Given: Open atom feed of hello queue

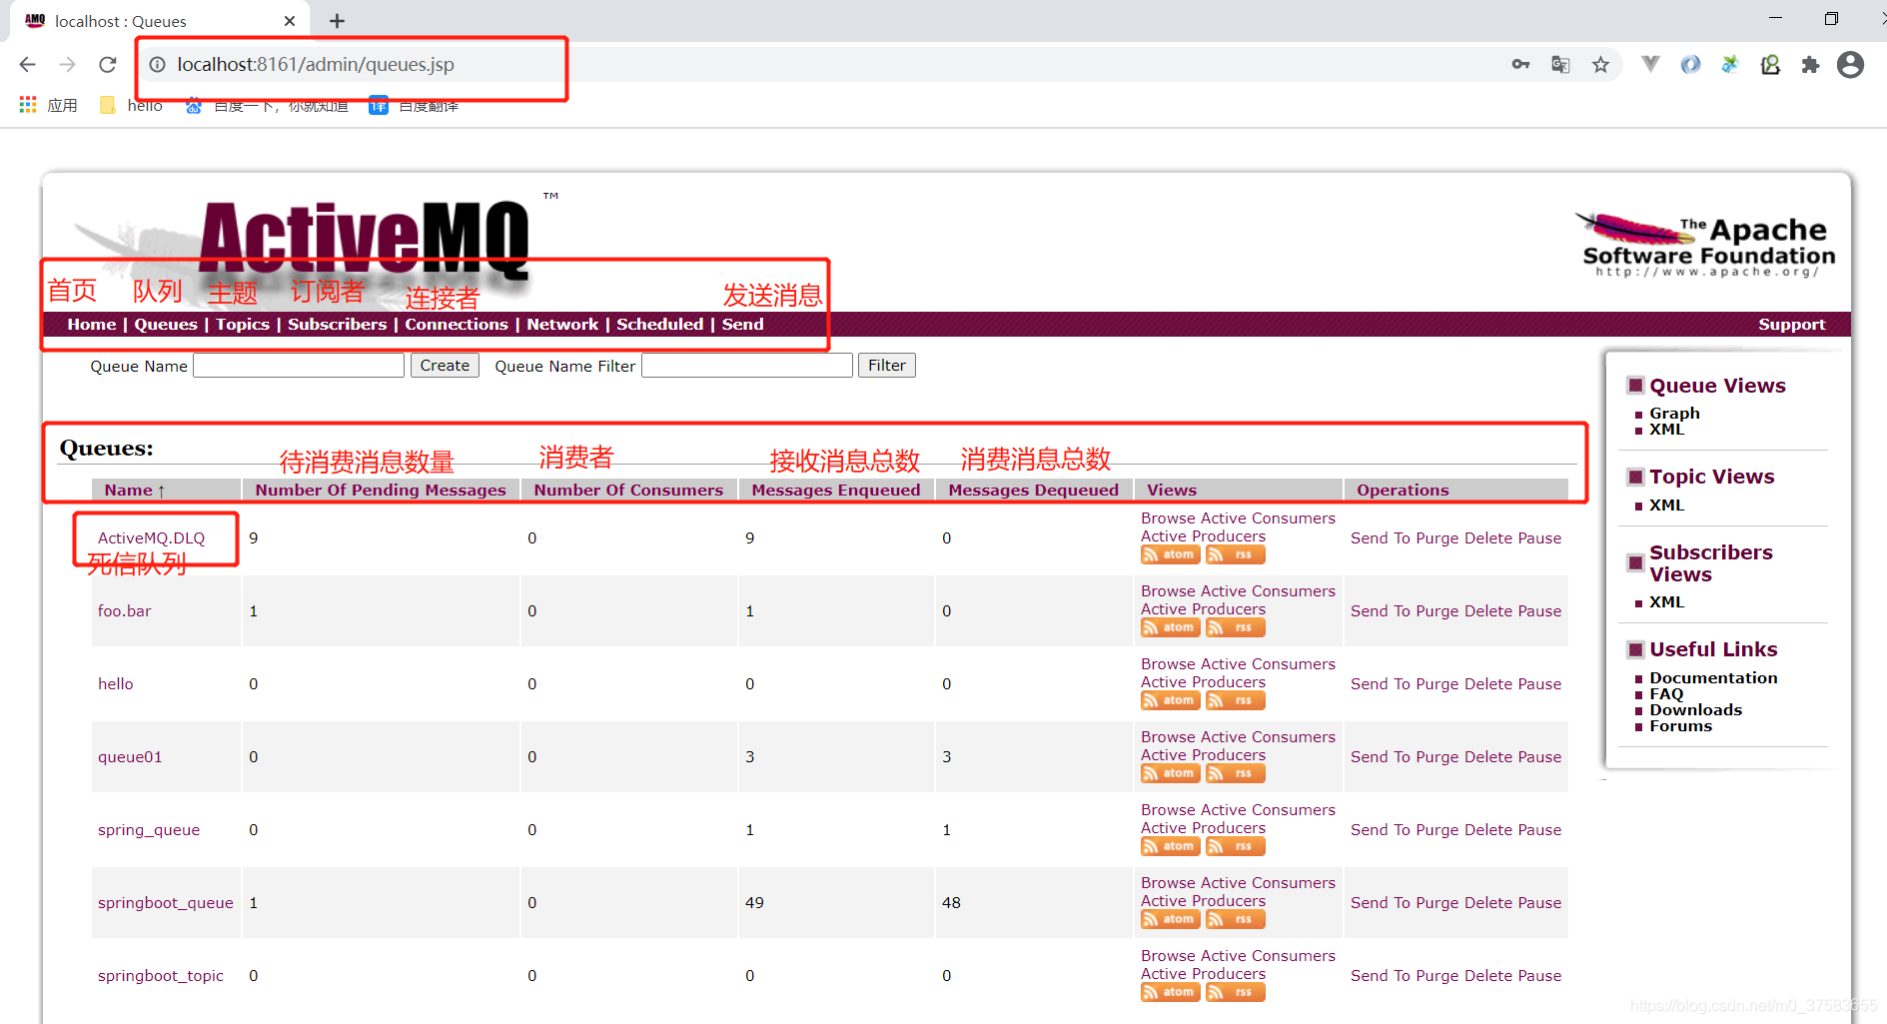Looking at the screenshot, I should coord(1170,700).
